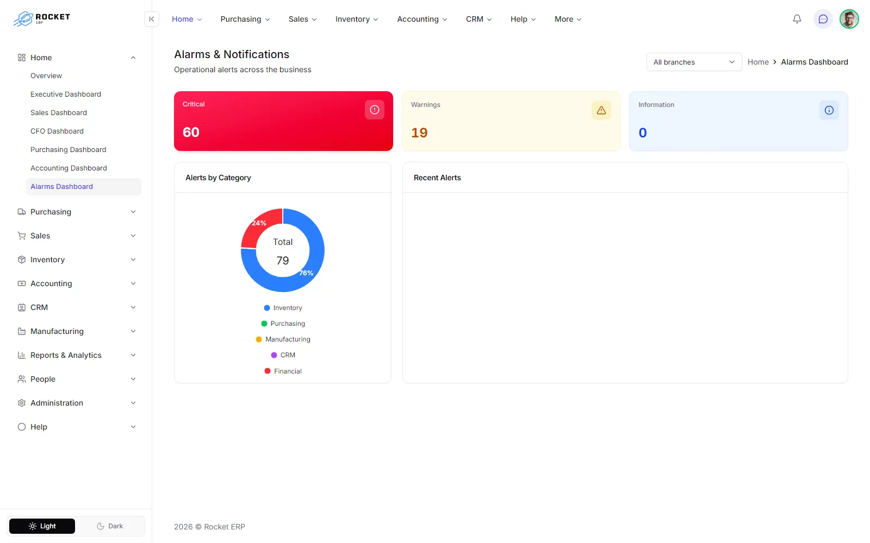Click the sidebar Inventory box icon
The image size is (870, 543).
coord(22,260)
